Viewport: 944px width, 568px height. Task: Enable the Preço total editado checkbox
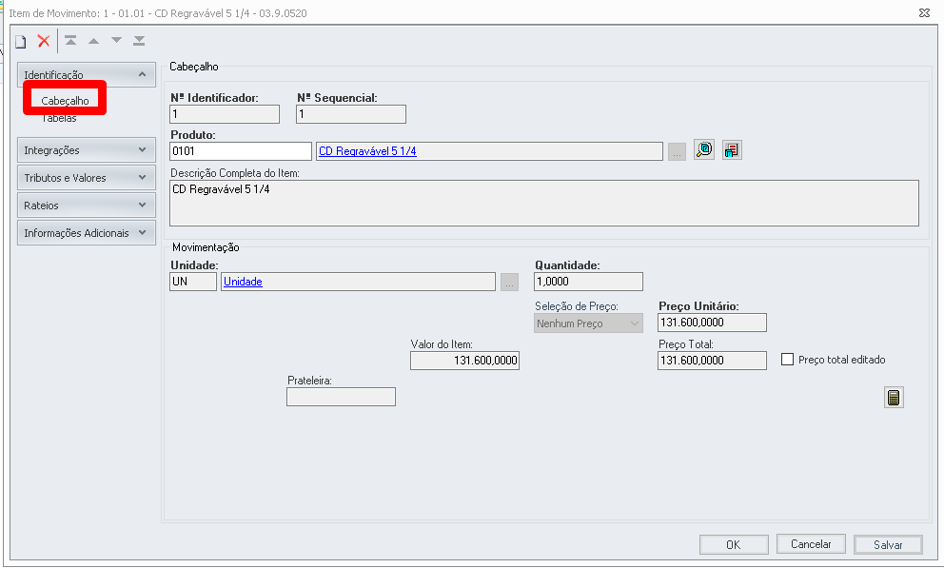(788, 360)
